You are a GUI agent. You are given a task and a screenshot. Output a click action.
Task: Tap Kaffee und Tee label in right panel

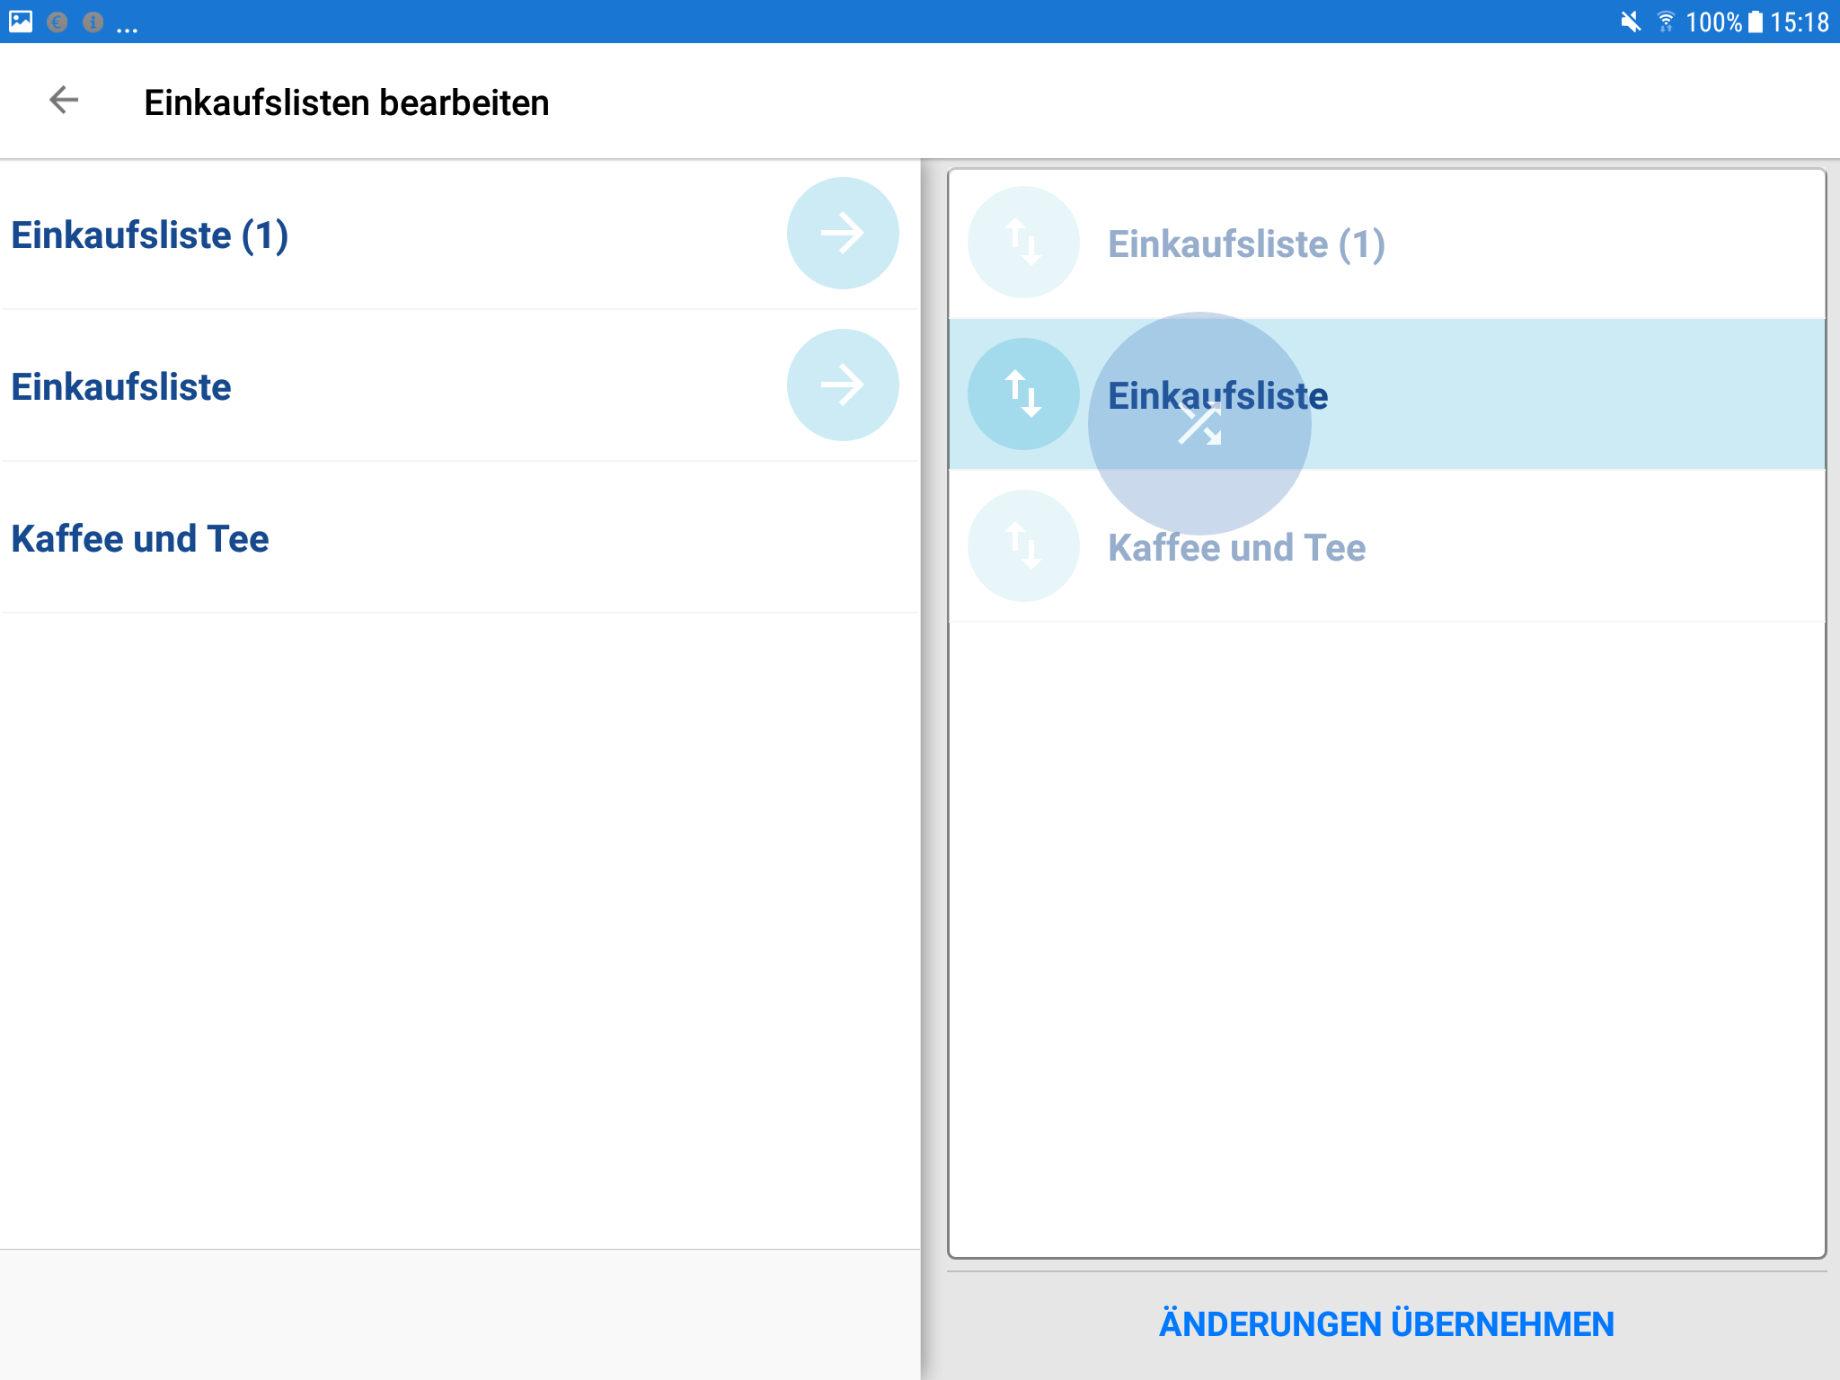[1236, 548]
